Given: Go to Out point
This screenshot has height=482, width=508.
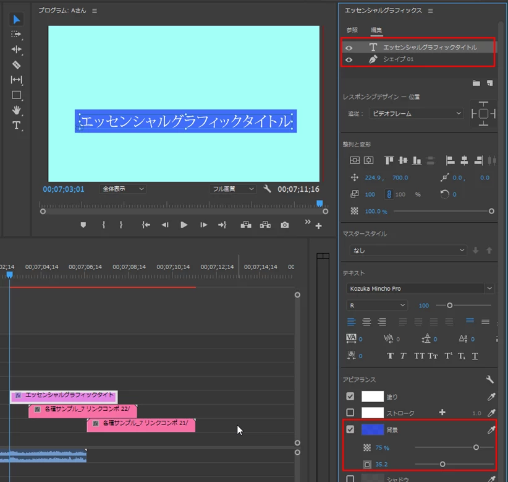Looking at the screenshot, I should tap(222, 225).
